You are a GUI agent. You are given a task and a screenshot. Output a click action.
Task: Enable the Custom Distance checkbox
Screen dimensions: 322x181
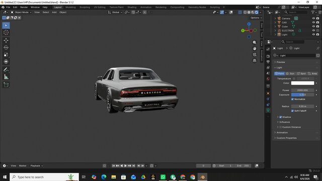point(281,127)
